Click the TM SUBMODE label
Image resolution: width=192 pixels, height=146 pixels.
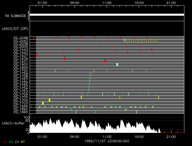click(15, 16)
